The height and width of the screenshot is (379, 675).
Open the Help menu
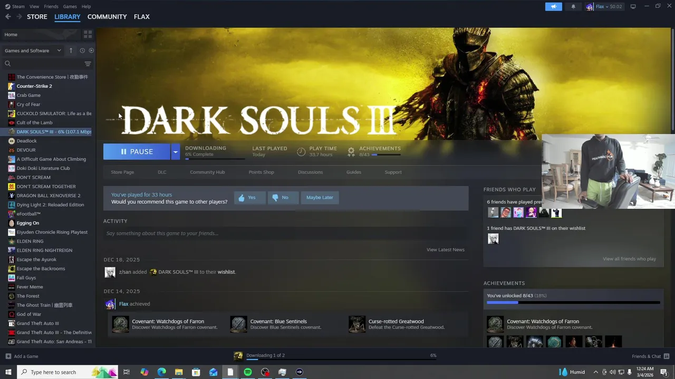(x=86, y=6)
